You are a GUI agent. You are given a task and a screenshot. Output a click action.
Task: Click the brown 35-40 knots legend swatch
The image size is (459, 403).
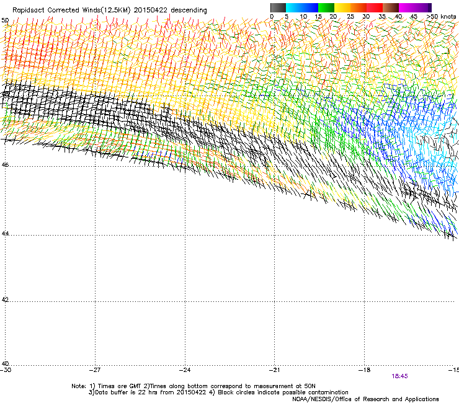pos(391,7)
